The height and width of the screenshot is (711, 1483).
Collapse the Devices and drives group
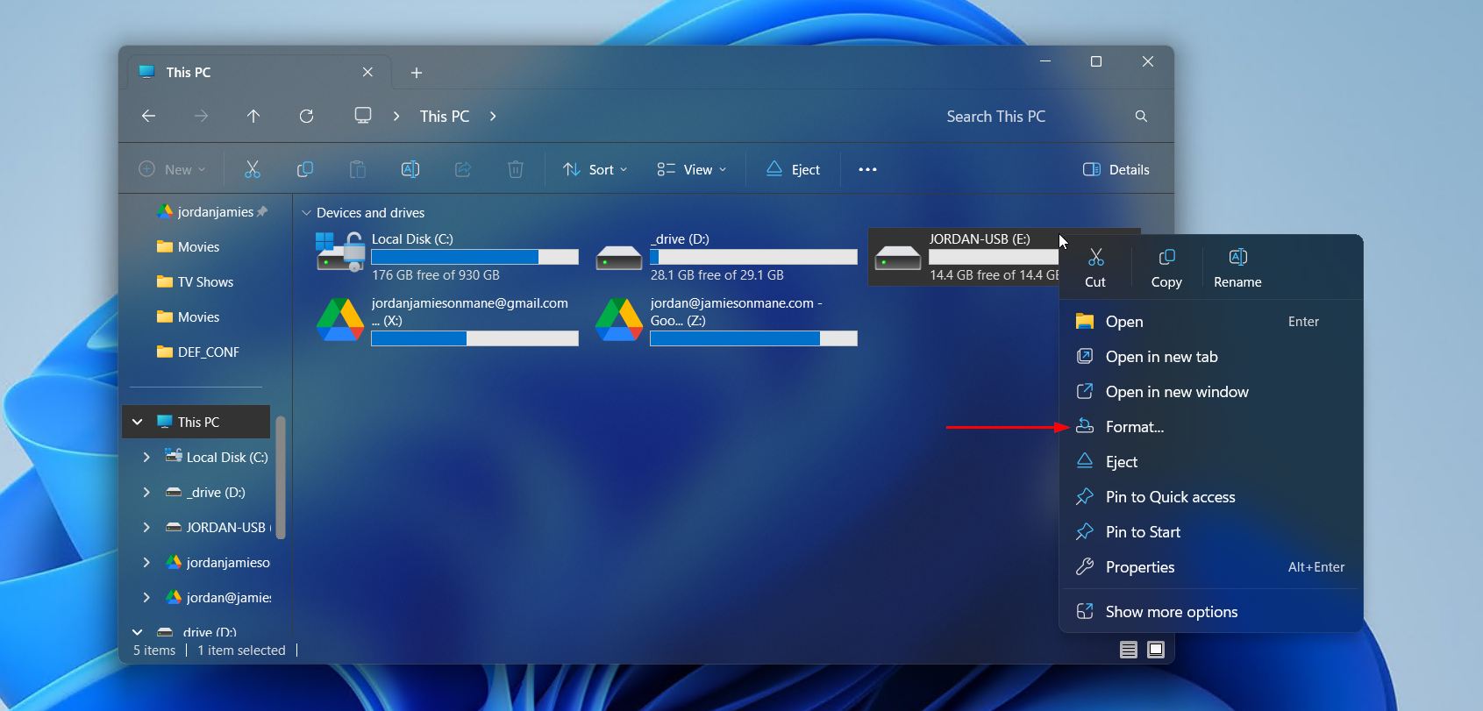tap(307, 213)
